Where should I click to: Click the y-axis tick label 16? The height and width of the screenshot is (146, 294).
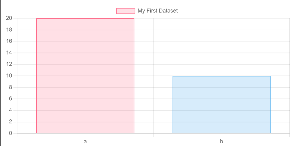[x=9, y=41]
